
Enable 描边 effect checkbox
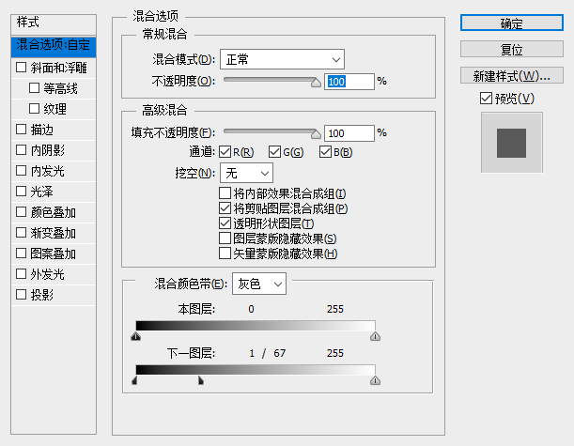[22, 130]
